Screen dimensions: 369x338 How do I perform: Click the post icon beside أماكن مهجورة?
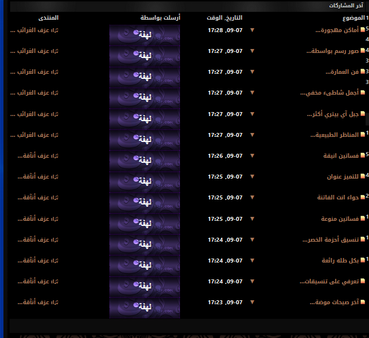[363, 30]
